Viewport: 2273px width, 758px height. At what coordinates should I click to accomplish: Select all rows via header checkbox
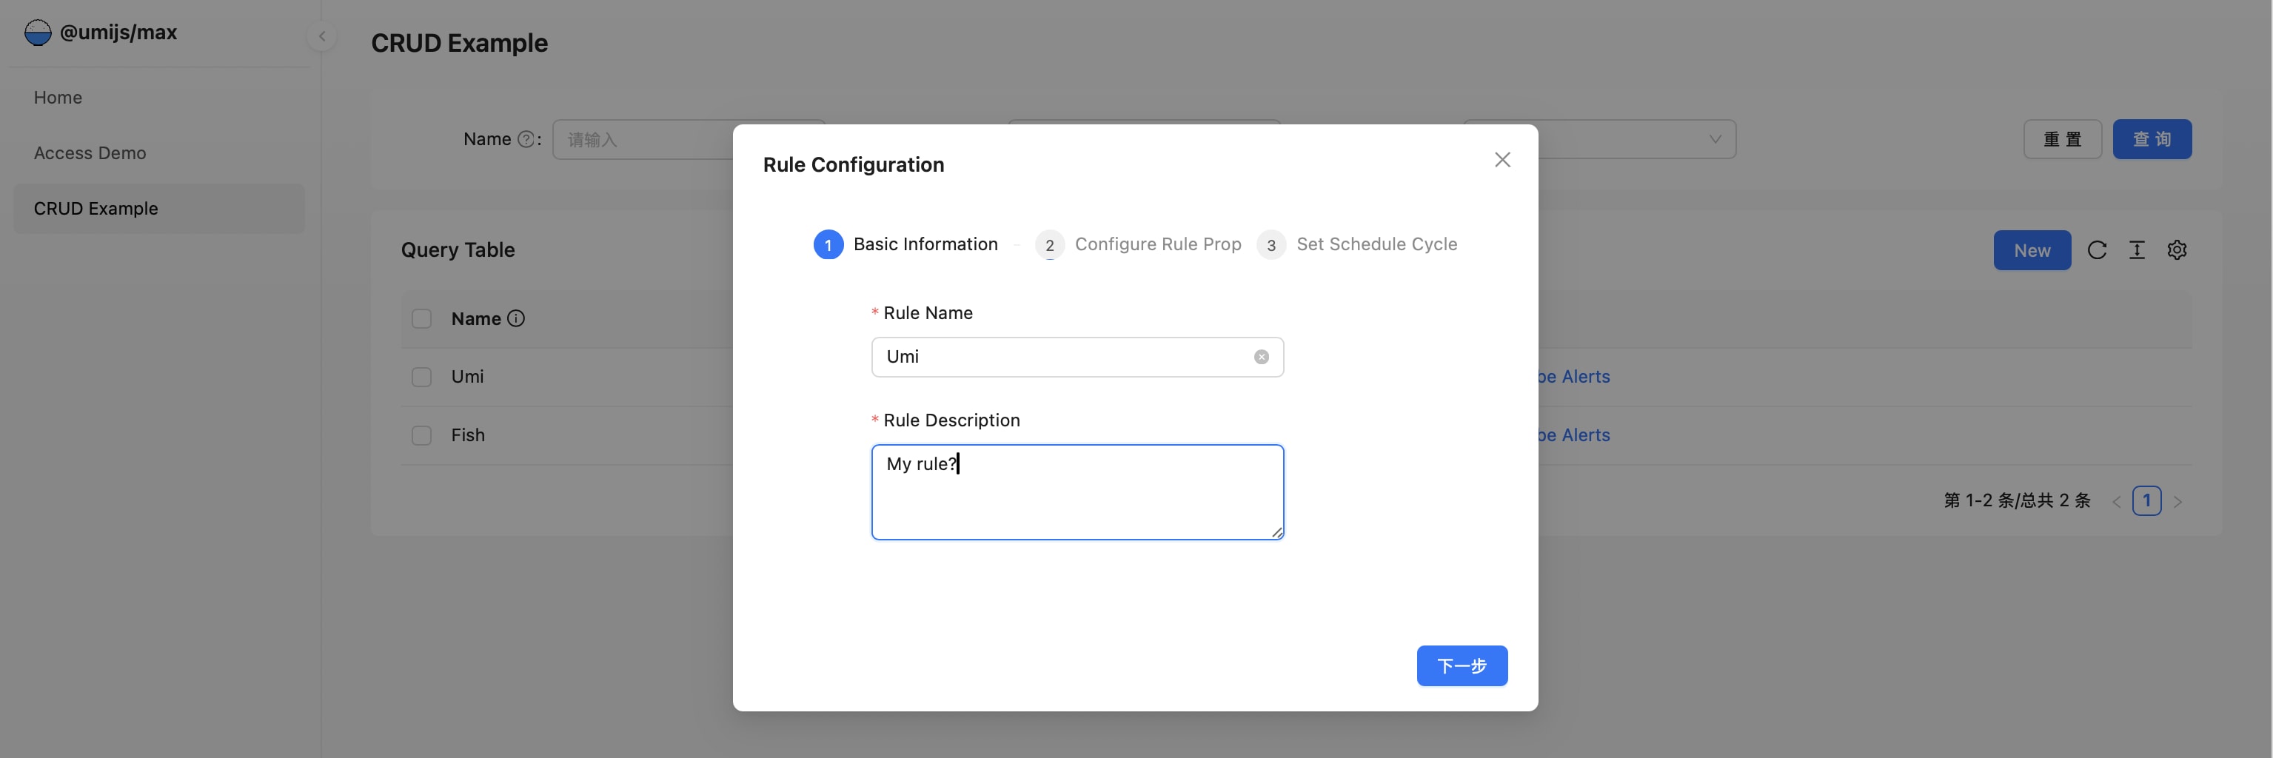coord(422,318)
